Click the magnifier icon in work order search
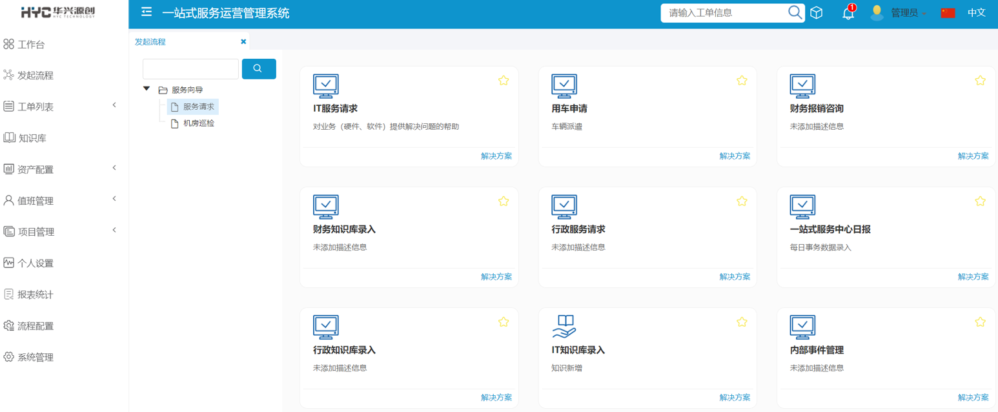998x412 pixels. 795,13
